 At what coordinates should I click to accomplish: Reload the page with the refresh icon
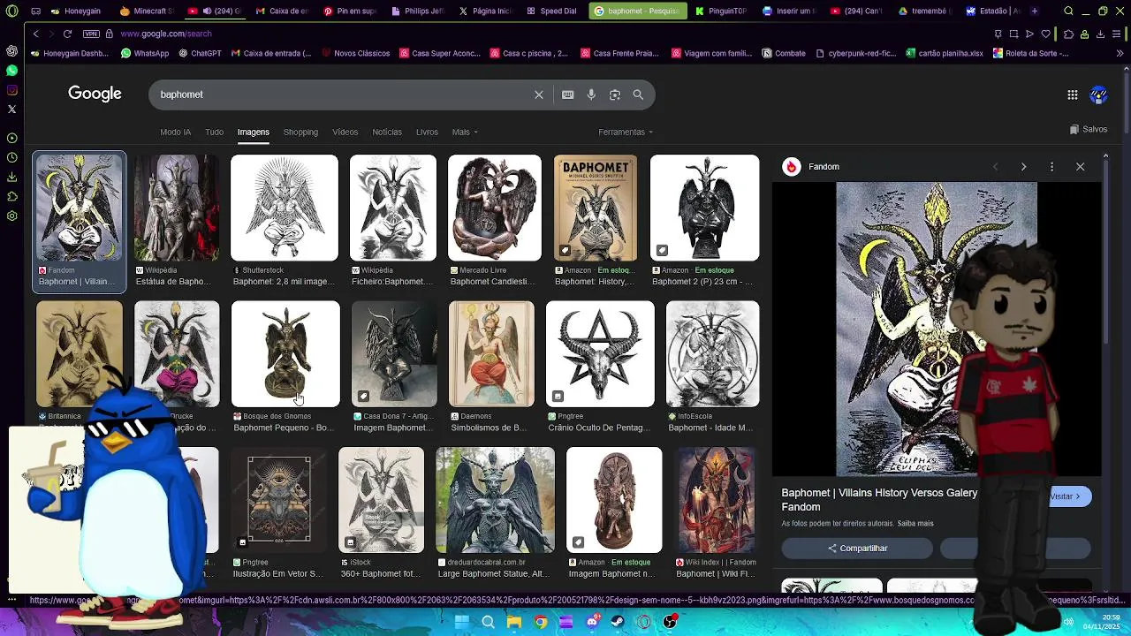pos(67,34)
